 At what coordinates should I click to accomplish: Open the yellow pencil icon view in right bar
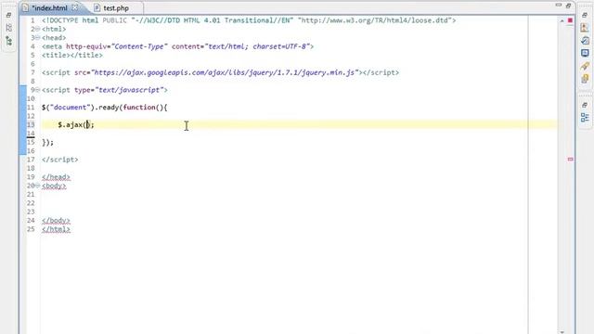[x=585, y=66]
